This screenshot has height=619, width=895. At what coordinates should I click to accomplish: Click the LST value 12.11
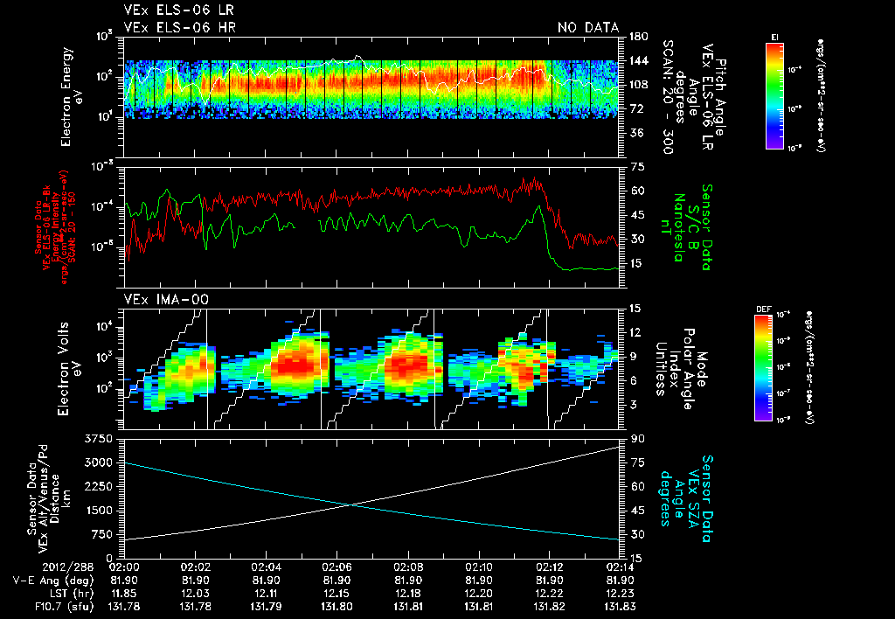tap(266, 594)
